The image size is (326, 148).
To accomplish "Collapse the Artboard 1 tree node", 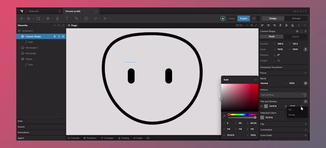I will (x=21, y=31).
